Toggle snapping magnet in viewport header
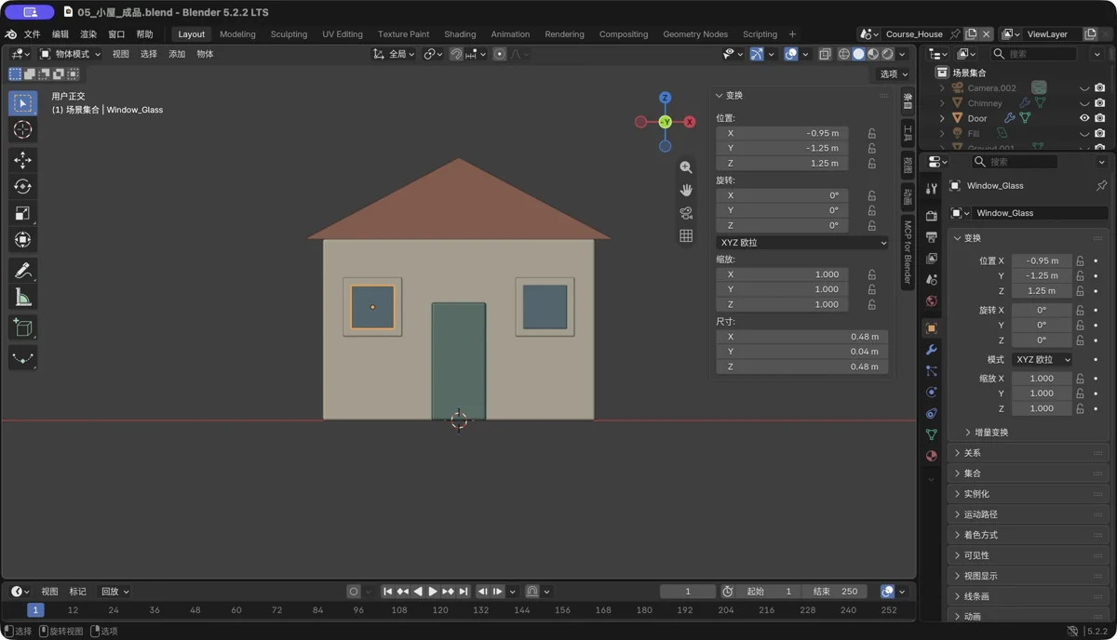This screenshot has width=1117, height=640. pyautogui.click(x=456, y=54)
